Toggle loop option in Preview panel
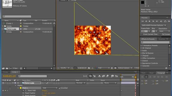This screenshot has height=96, width=172. coord(165,21)
